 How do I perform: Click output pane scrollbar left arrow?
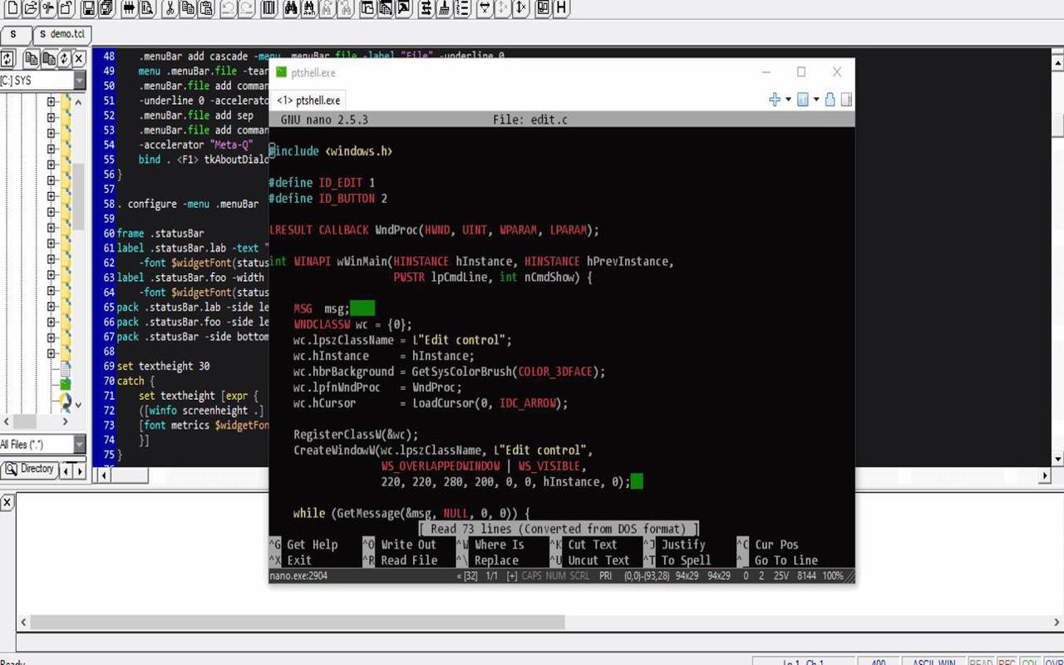[23, 622]
